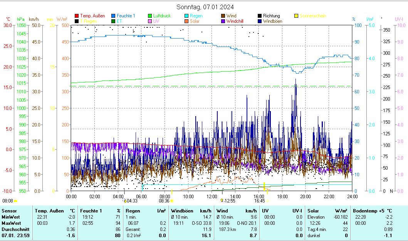408x241 pixels.
Task: Select the green Luftdruck legend square
Action: click(x=150, y=16)
